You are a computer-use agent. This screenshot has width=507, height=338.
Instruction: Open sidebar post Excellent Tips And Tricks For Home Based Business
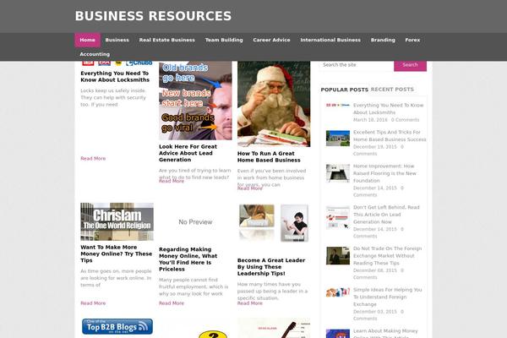point(390,136)
